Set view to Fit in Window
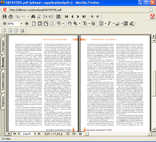Viewport: 156px width, 142px height. (x=40, y=23)
